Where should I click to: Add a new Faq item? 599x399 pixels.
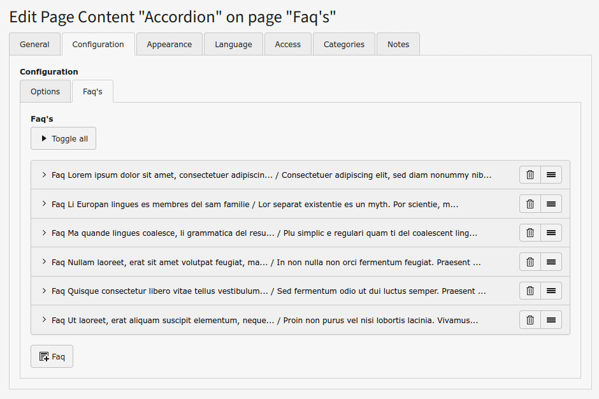point(52,357)
